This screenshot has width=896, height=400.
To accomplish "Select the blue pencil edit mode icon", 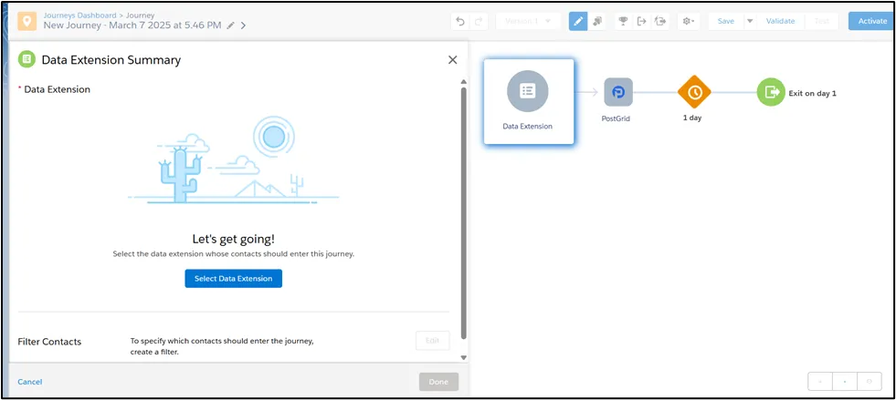I will (x=578, y=21).
